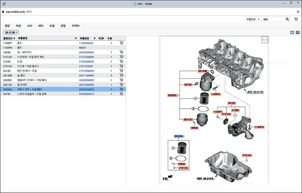The image size is (302, 193).
Task: Select the 26300C label on the diagram
Action: click(173, 95)
